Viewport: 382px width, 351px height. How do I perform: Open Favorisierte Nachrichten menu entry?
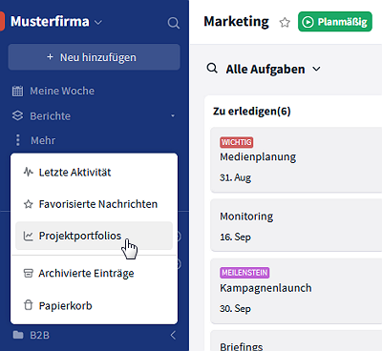coord(94,204)
